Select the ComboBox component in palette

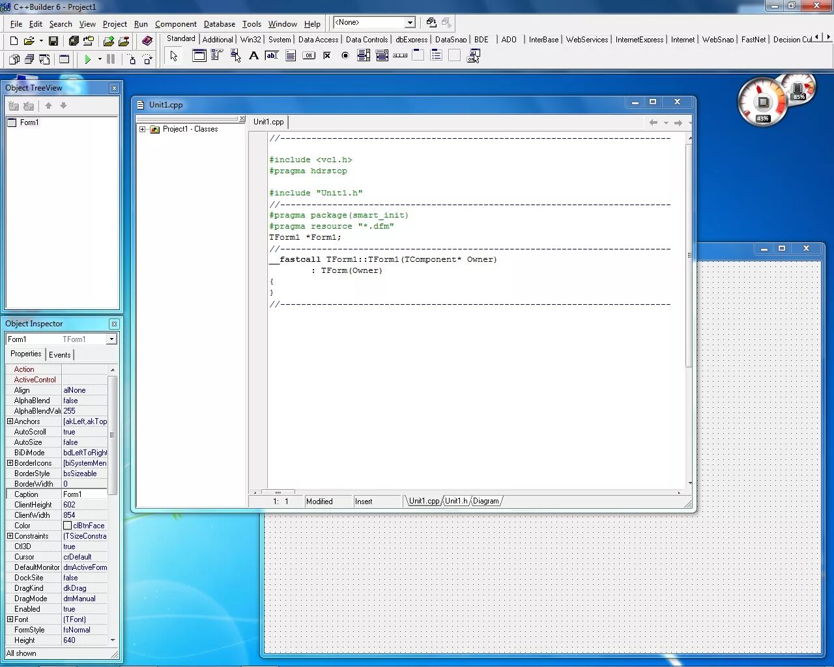[x=382, y=55]
